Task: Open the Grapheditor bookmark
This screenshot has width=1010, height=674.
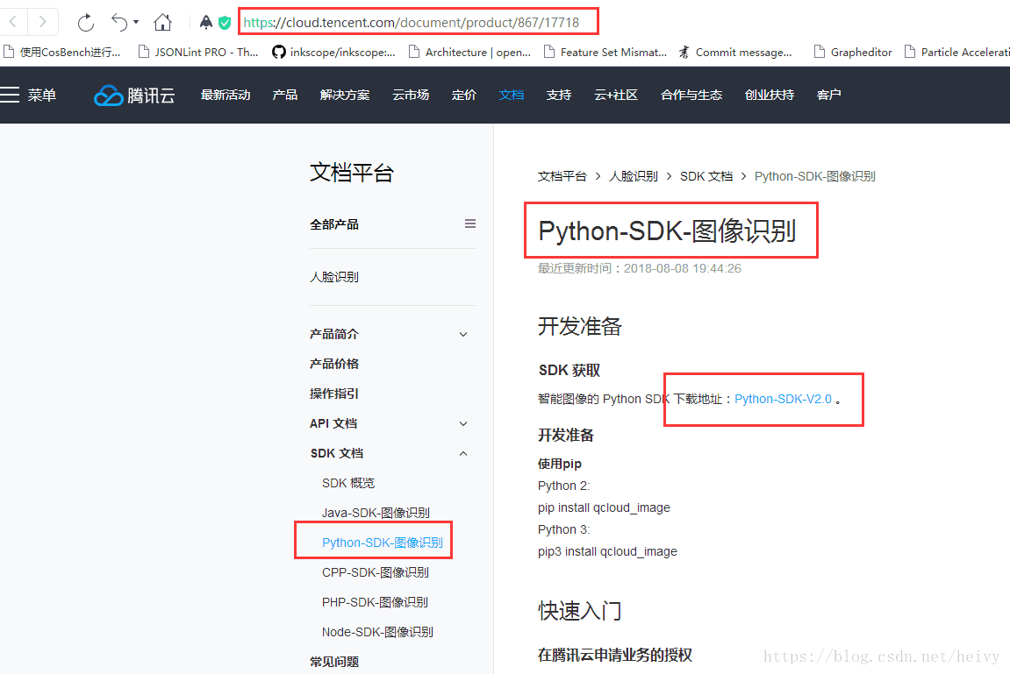Action: pyautogui.click(x=853, y=52)
